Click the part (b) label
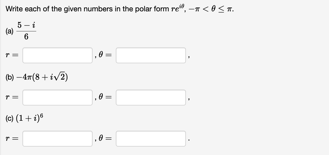329x155 pixels. click(x=9, y=77)
